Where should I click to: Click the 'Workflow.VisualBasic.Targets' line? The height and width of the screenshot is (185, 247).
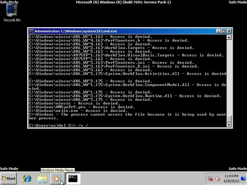pyautogui.click(x=126, y=55)
